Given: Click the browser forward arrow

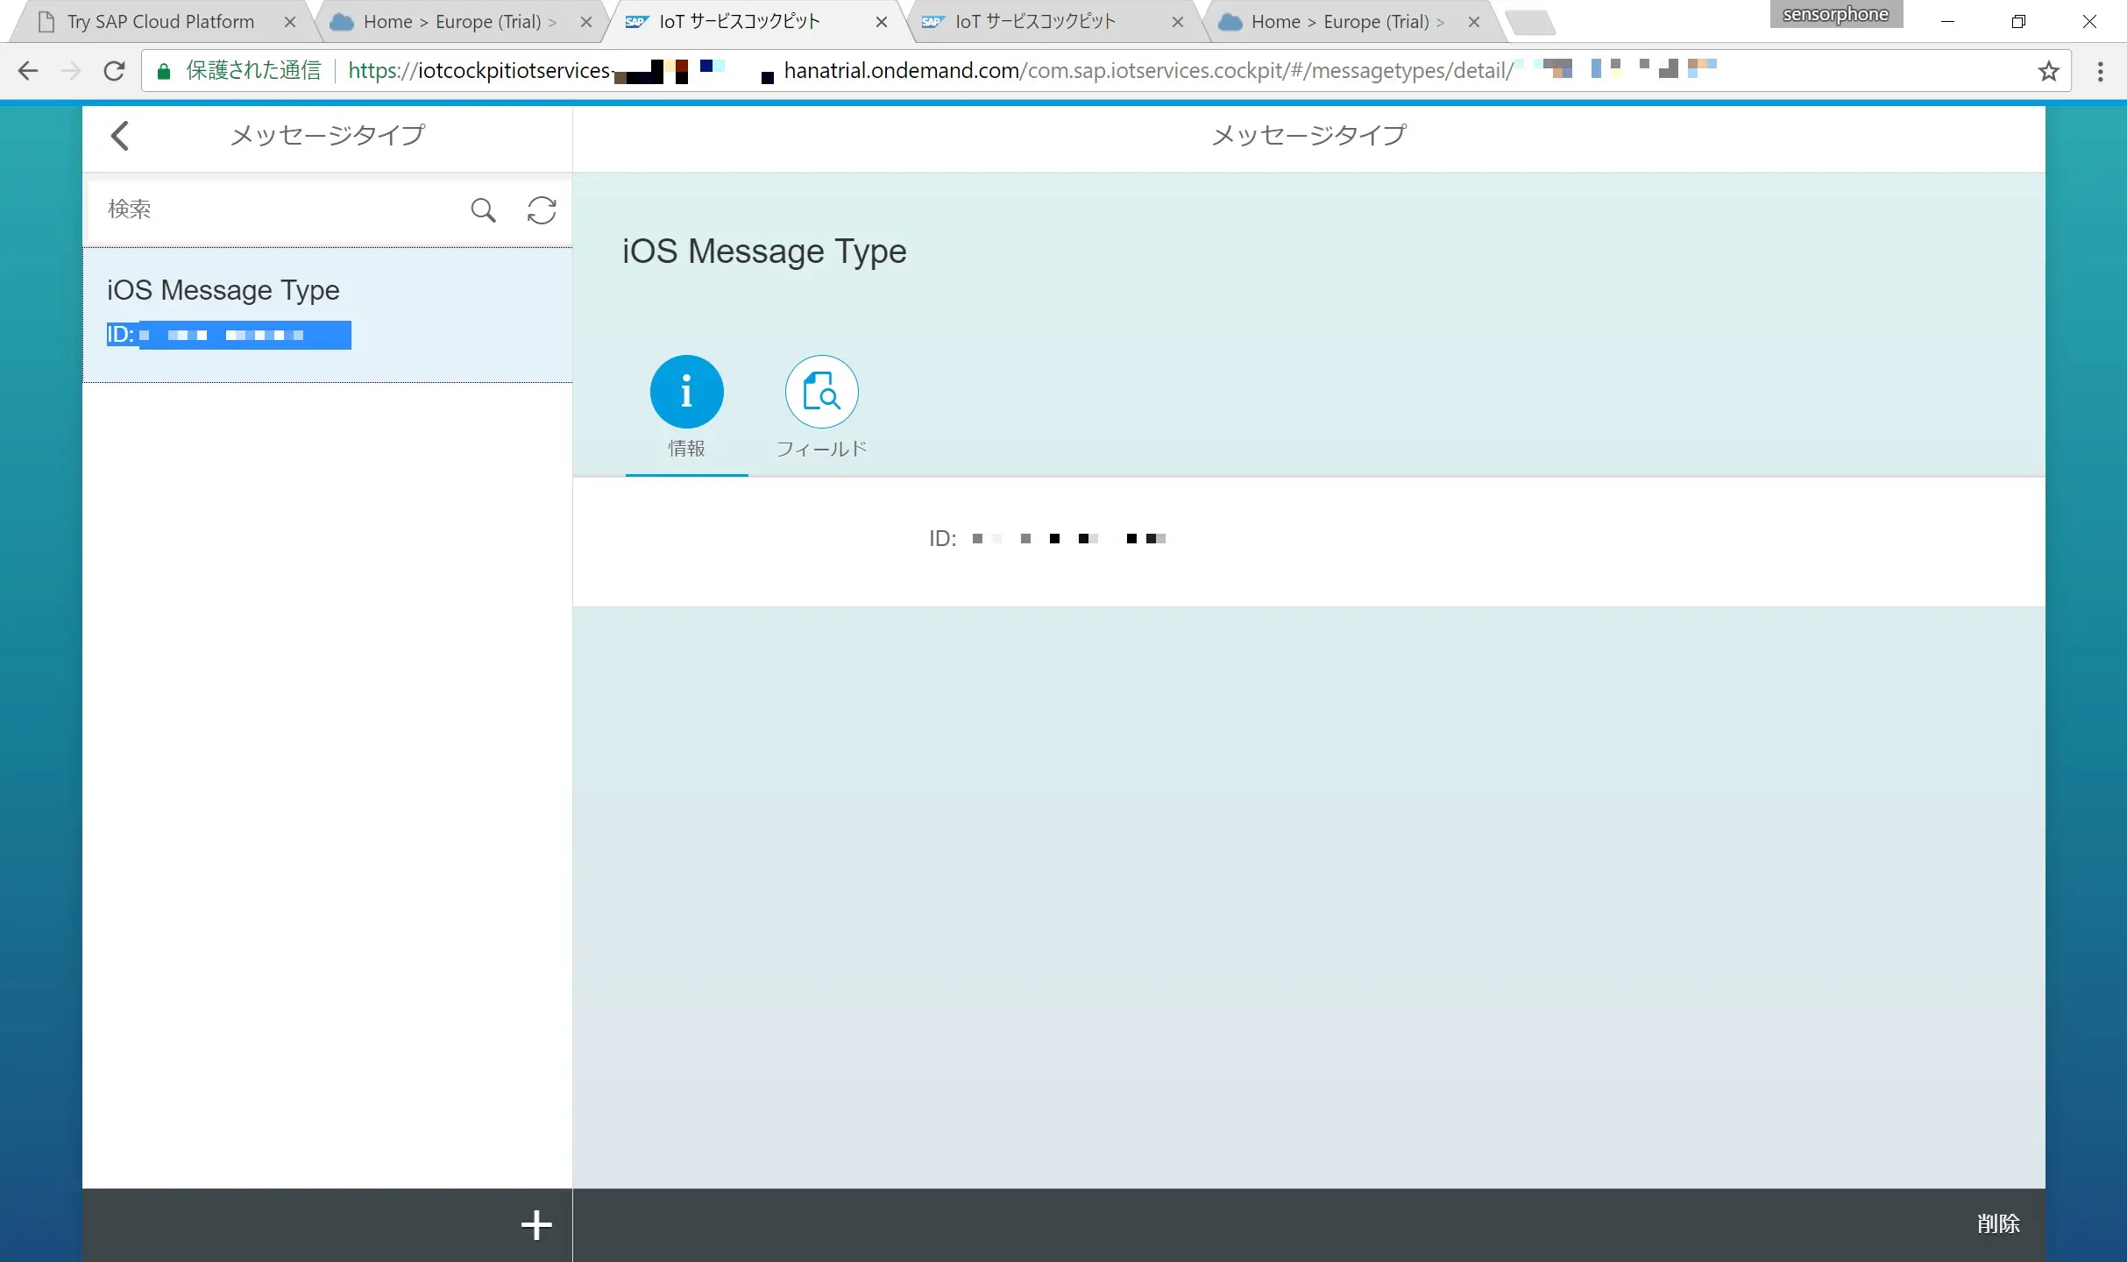Looking at the screenshot, I should [71, 71].
